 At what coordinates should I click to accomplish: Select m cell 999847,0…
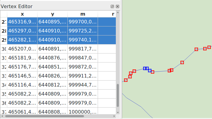pos(83,58)
